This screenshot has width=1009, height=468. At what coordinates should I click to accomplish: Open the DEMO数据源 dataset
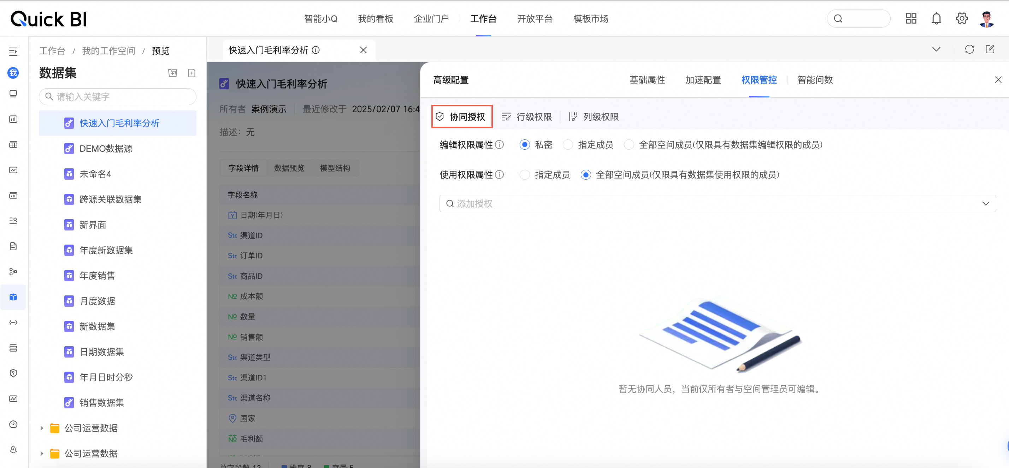106,149
